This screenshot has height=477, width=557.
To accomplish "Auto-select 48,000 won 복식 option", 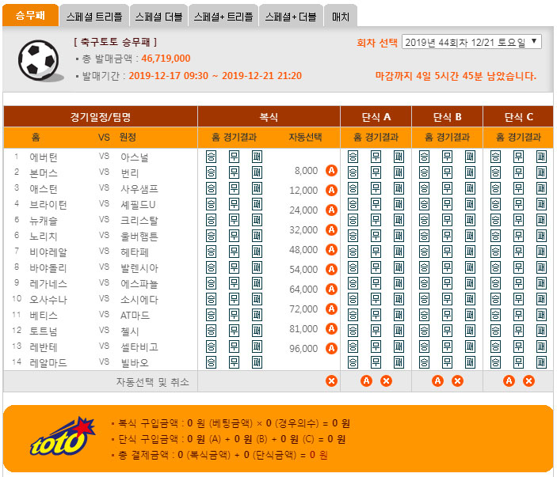I will point(331,250).
